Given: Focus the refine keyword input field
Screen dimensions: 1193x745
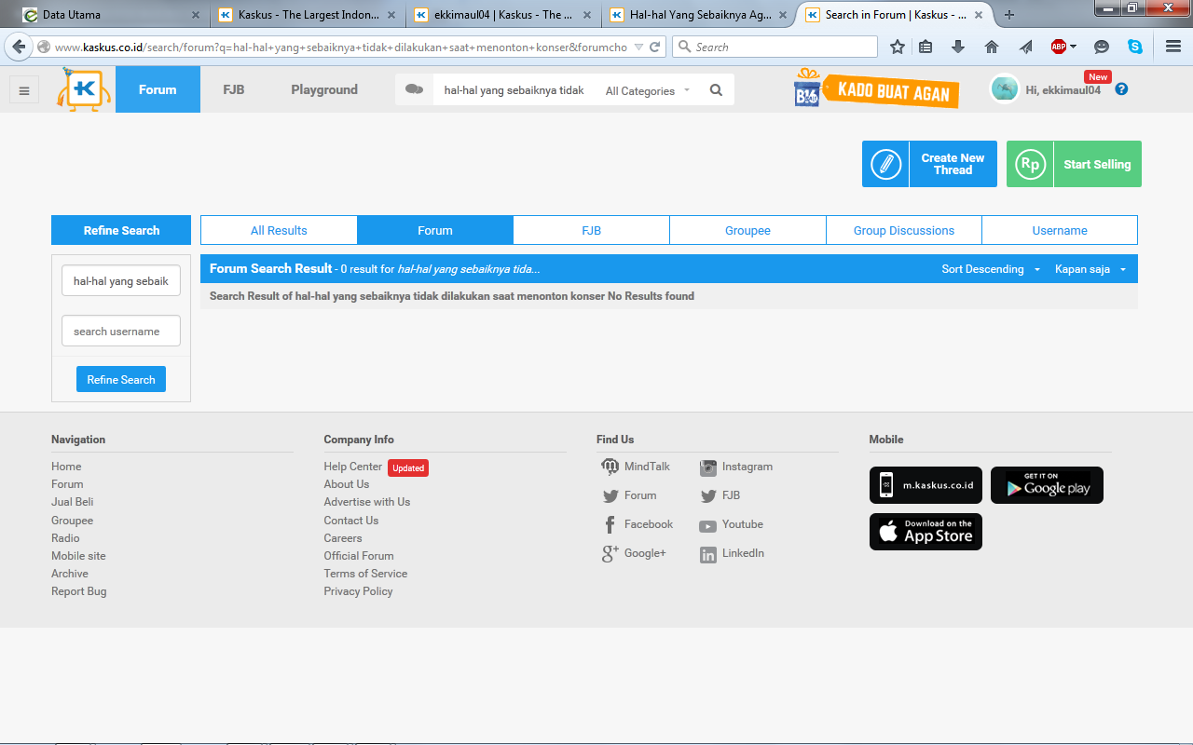Looking at the screenshot, I should (121, 280).
